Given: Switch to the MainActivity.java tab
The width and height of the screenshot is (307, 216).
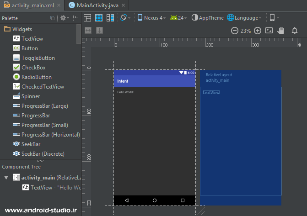Looking at the screenshot, I should pyautogui.click(x=100, y=5).
